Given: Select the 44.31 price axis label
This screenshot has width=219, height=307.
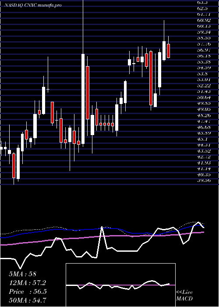Looking at the screenshot, I should (x=204, y=145).
